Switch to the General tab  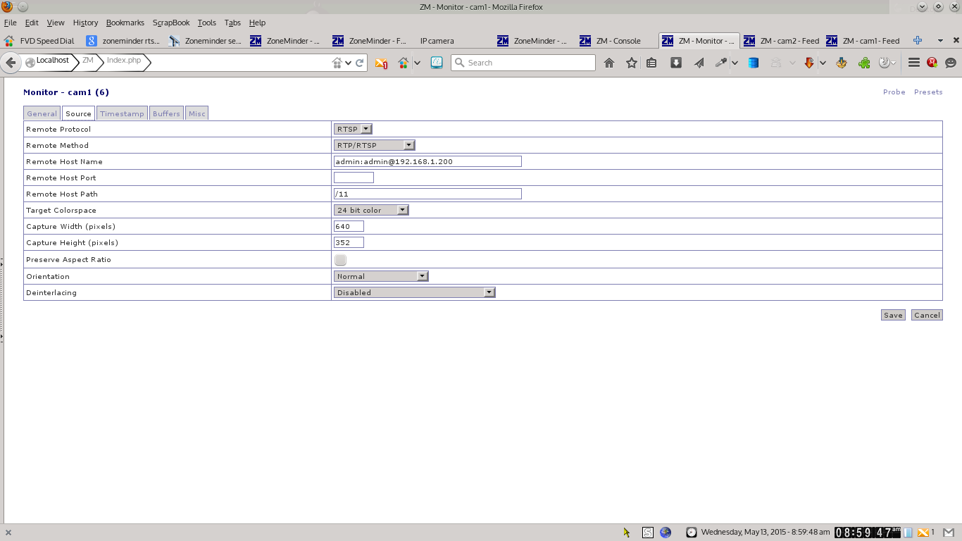pos(42,113)
